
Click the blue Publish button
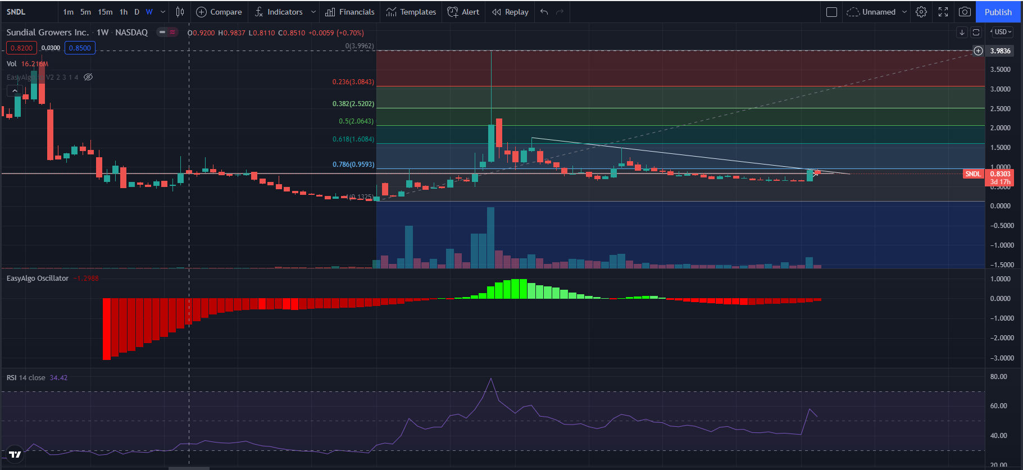(x=998, y=12)
